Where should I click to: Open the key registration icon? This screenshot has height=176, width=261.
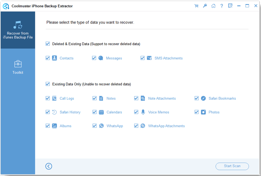[x=205, y=6]
